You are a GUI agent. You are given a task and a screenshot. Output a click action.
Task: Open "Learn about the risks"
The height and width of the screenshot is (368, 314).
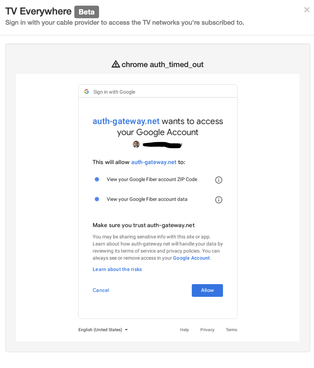click(x=117, y=269)
